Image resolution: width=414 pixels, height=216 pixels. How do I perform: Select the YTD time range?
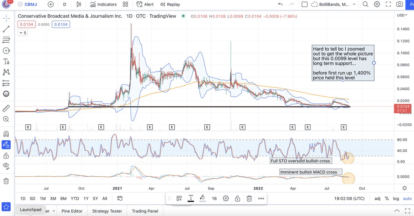click(x=75, y=198)
